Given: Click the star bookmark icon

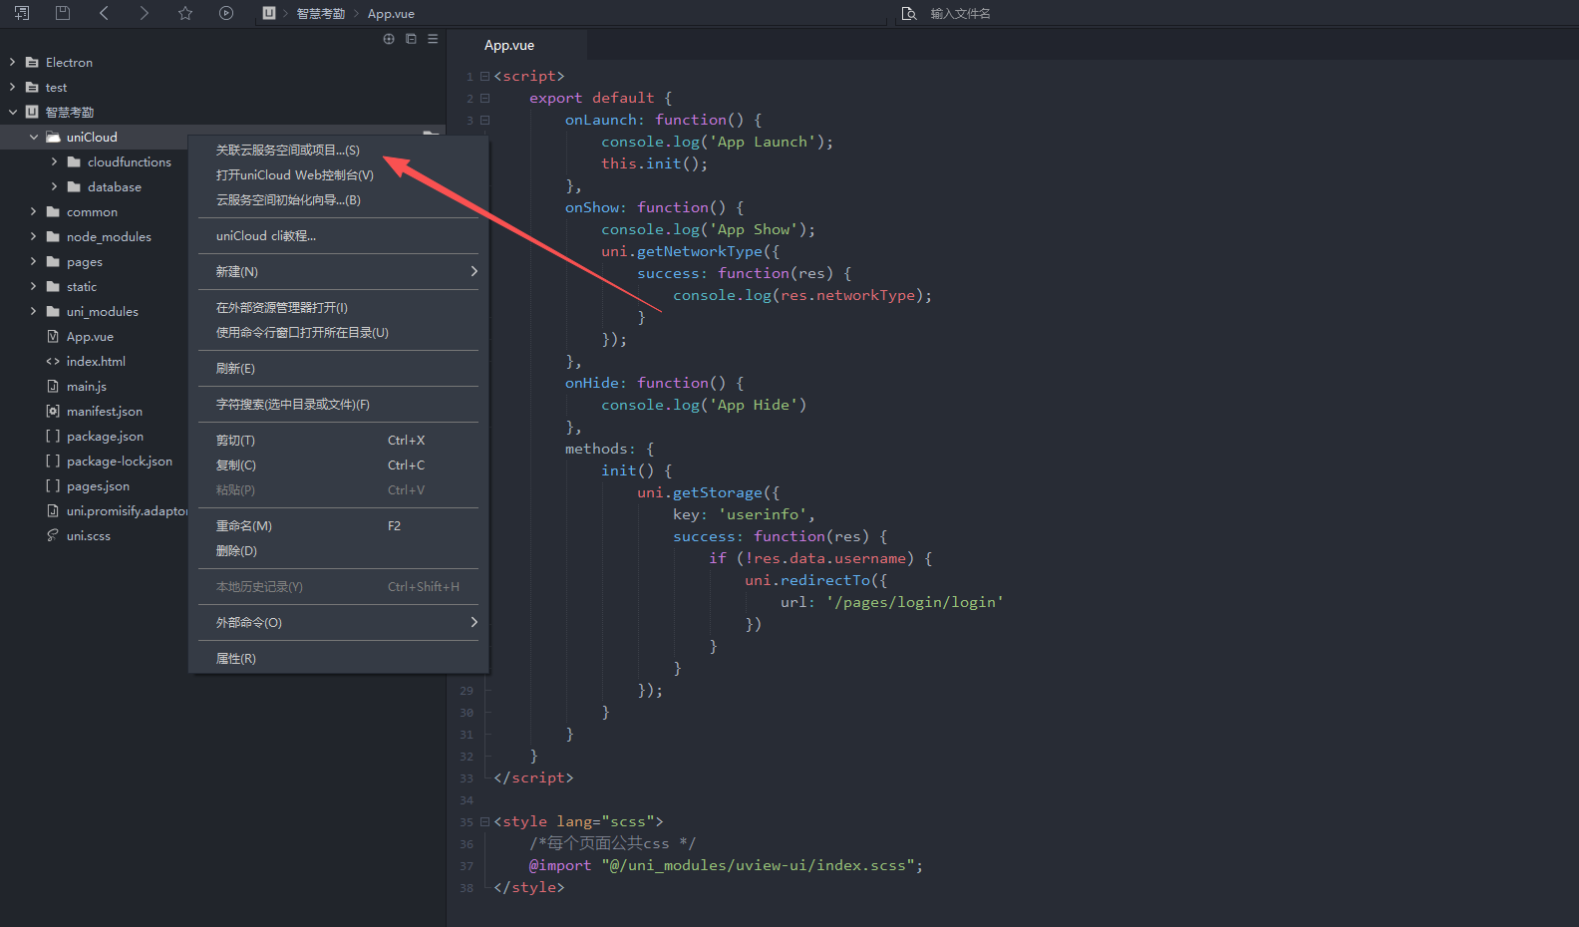Looking at the screenshot, I should tap(185, 13).
